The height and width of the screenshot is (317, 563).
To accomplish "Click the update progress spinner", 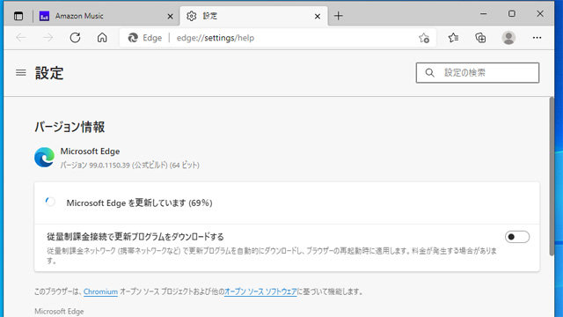I will 50,202.
